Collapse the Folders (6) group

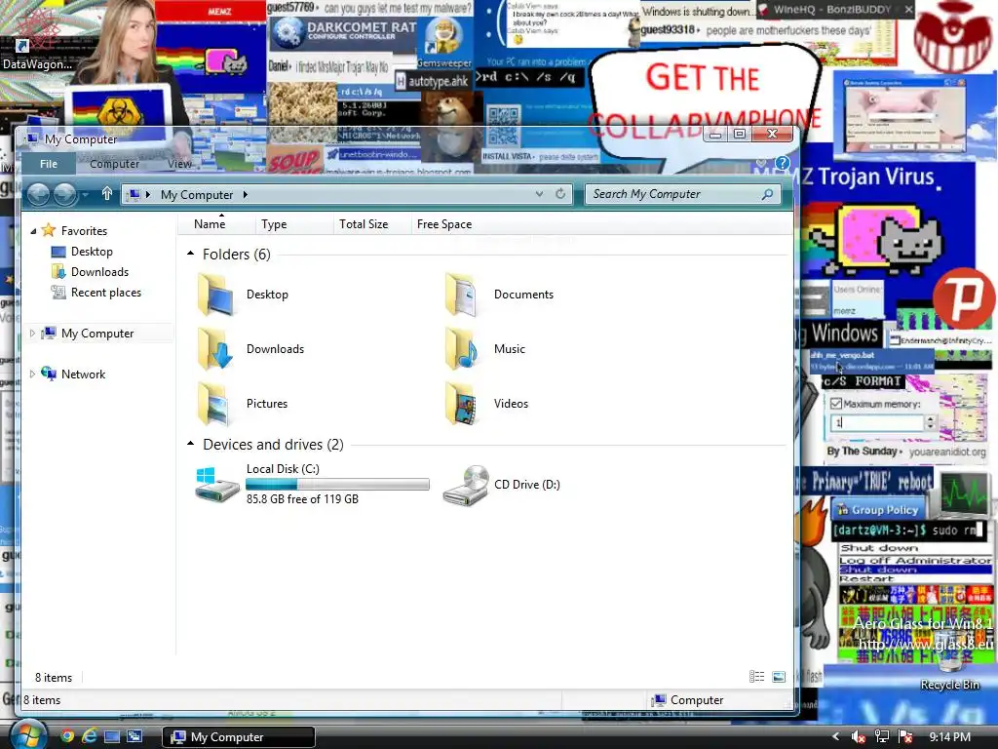click(x=190, y=254)
